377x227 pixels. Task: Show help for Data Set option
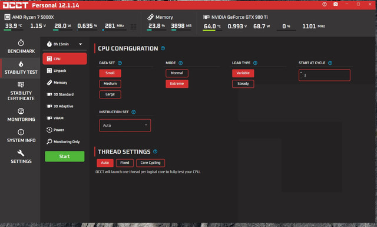coord(120,63)
